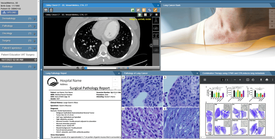The image size is (275, 139).
Task: Open Patient Education VAT Surgery item
Action: 18,55
